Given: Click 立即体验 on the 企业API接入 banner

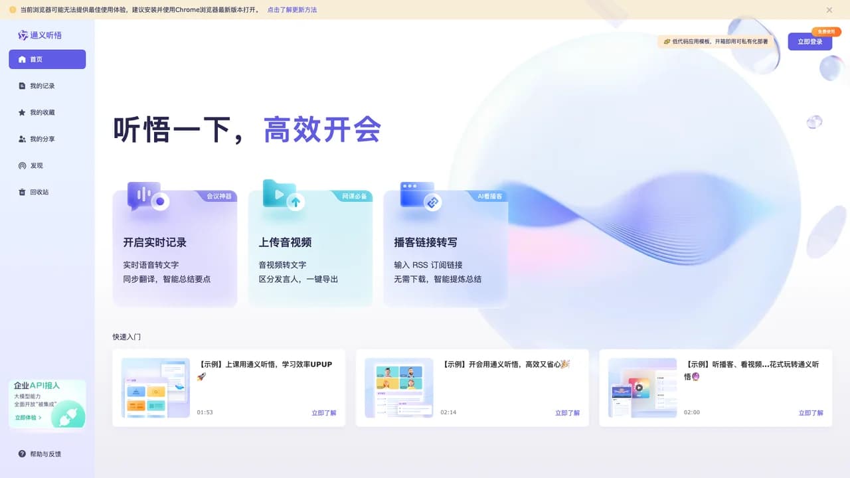Looking at the screenshot, I should 29,418.
